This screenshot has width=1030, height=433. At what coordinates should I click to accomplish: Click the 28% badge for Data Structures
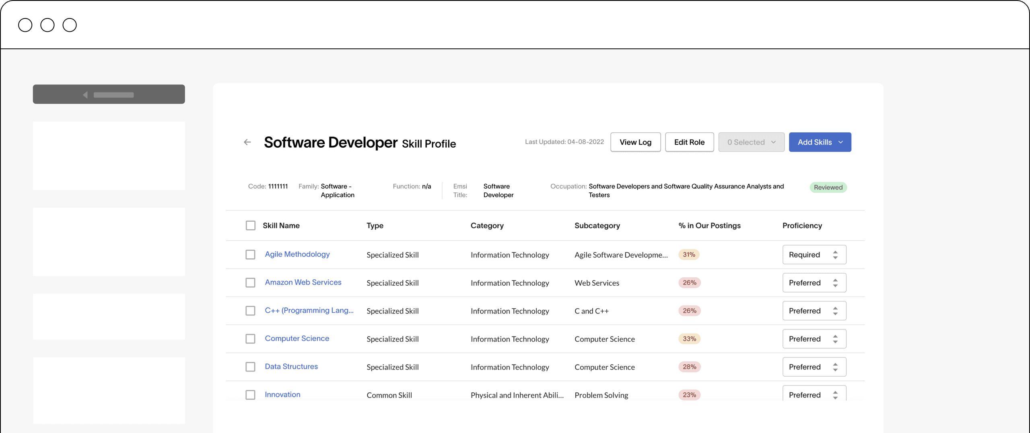coord(689,367)
